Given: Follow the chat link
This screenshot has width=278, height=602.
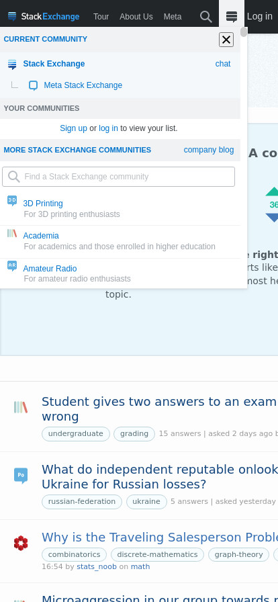Looking at the screenshot, I should click(223, 64).
